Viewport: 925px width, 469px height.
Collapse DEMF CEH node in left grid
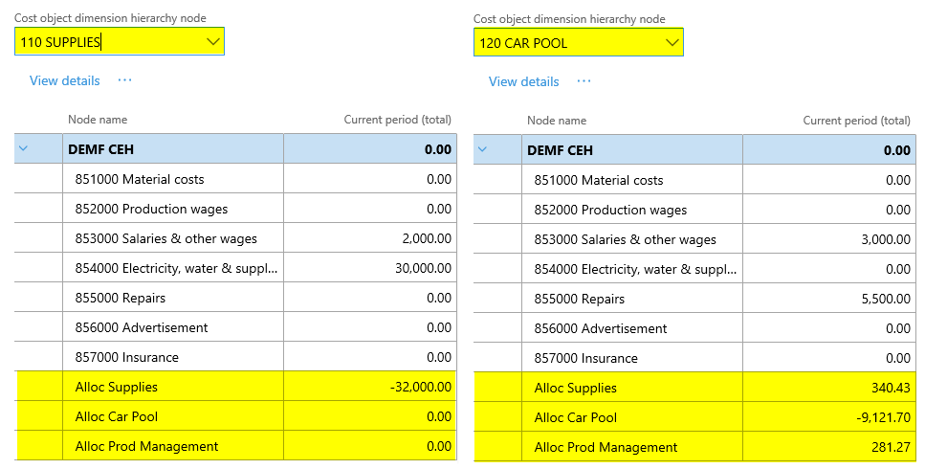(24, 148)
